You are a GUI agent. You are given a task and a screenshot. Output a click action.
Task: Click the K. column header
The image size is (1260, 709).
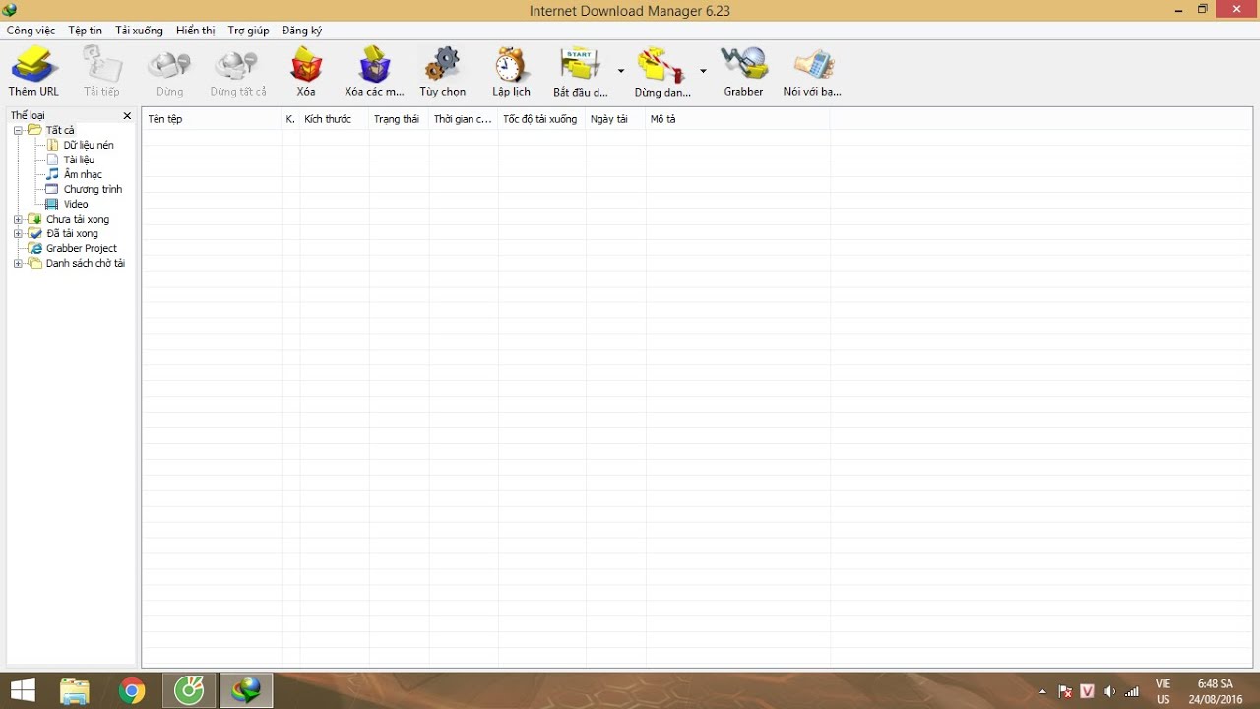[290, 119]
